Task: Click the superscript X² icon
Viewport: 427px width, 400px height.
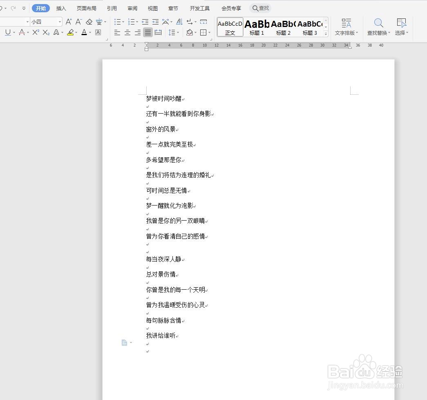Action: tap(35, 32)
